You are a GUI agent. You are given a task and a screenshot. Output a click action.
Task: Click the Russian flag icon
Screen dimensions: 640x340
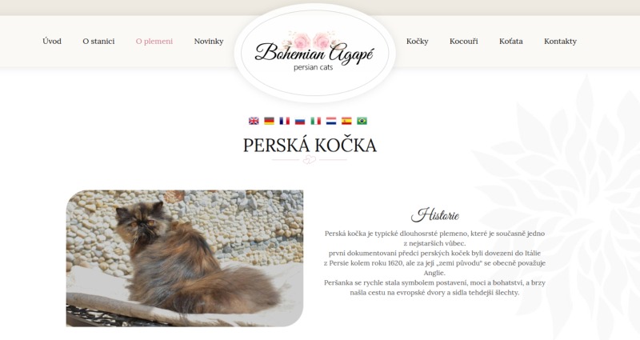coord(300,121)
